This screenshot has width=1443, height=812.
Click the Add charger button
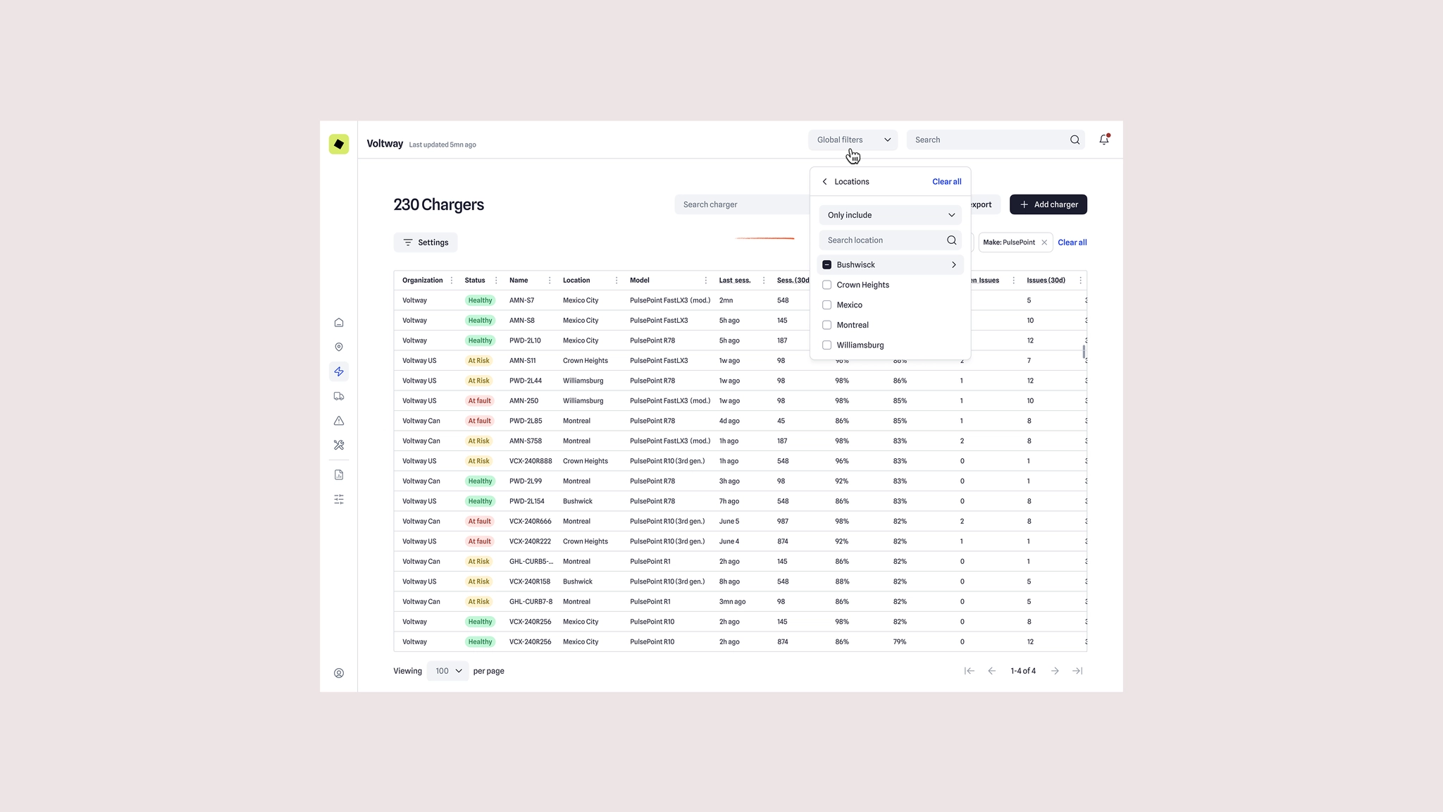click(1048, 204)
